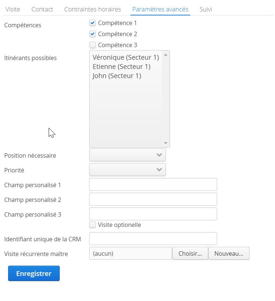The image size is (275, 301).
Task: Enable the Compétence 3 checkbox
Action: pyautogui.click(x=93, y=45)
